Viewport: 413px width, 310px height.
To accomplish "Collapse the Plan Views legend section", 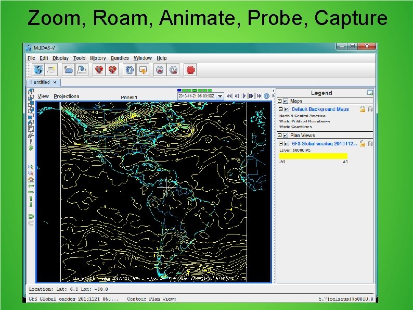I will click(x=279, y=135).
